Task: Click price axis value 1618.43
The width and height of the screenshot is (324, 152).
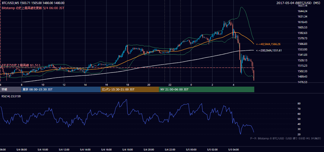Action: [x=302, y=22]
